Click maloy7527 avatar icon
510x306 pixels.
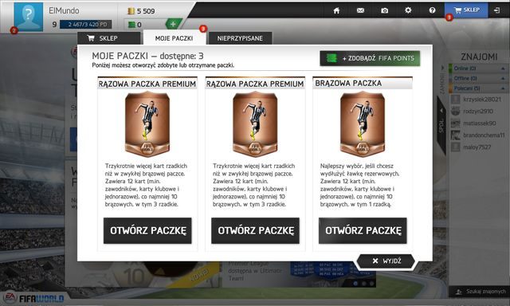point(455,147)
